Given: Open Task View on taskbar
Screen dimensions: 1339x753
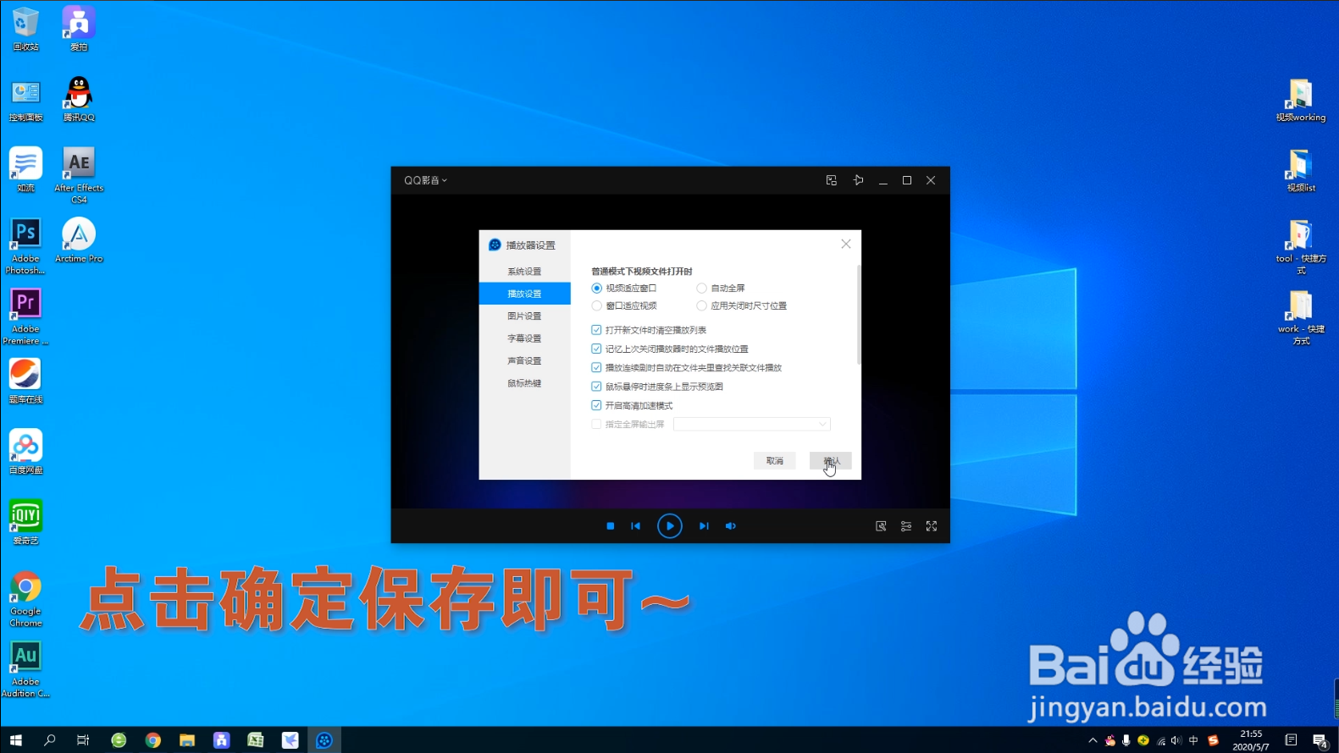Looking at the screenshot, I should pos(83,740).
